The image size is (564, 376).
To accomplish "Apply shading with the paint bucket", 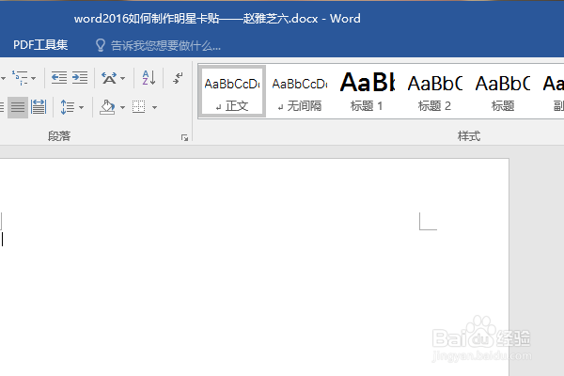I will tap(107, 107).
